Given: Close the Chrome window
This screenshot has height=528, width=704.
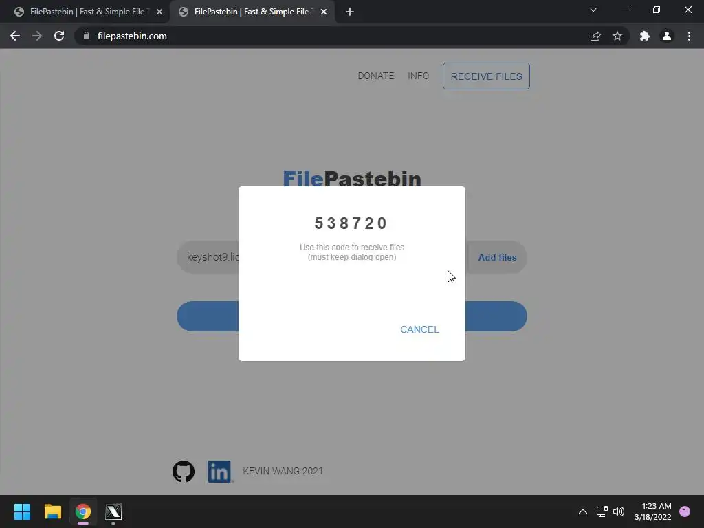Looking at the screenshot, I should click(687, 10).
